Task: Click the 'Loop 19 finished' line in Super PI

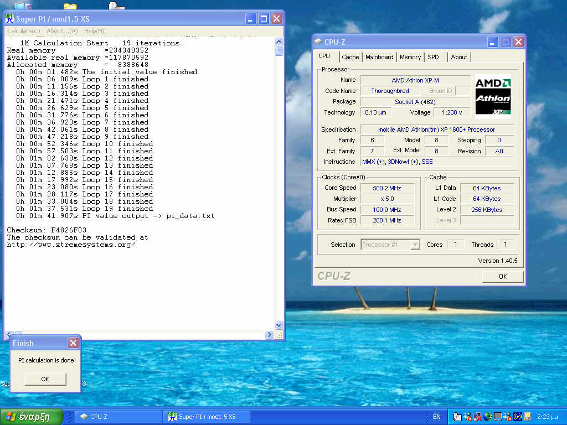Action: click(85, 209)
